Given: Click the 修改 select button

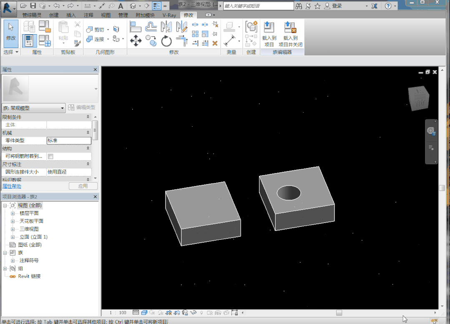Looking at the screenshot, I should pyautogui.click(x=10, y=33).
